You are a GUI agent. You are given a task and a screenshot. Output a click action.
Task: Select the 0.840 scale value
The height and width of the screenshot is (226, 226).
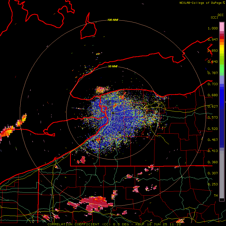[213, 62]
